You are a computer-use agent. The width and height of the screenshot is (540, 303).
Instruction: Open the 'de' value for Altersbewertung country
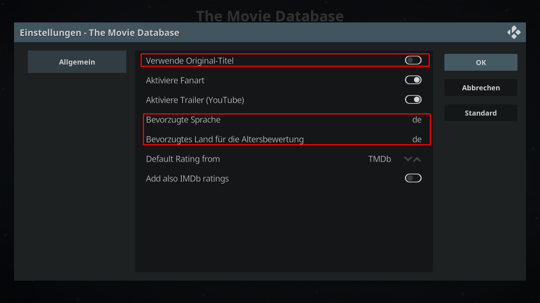(x=417, y=139)
